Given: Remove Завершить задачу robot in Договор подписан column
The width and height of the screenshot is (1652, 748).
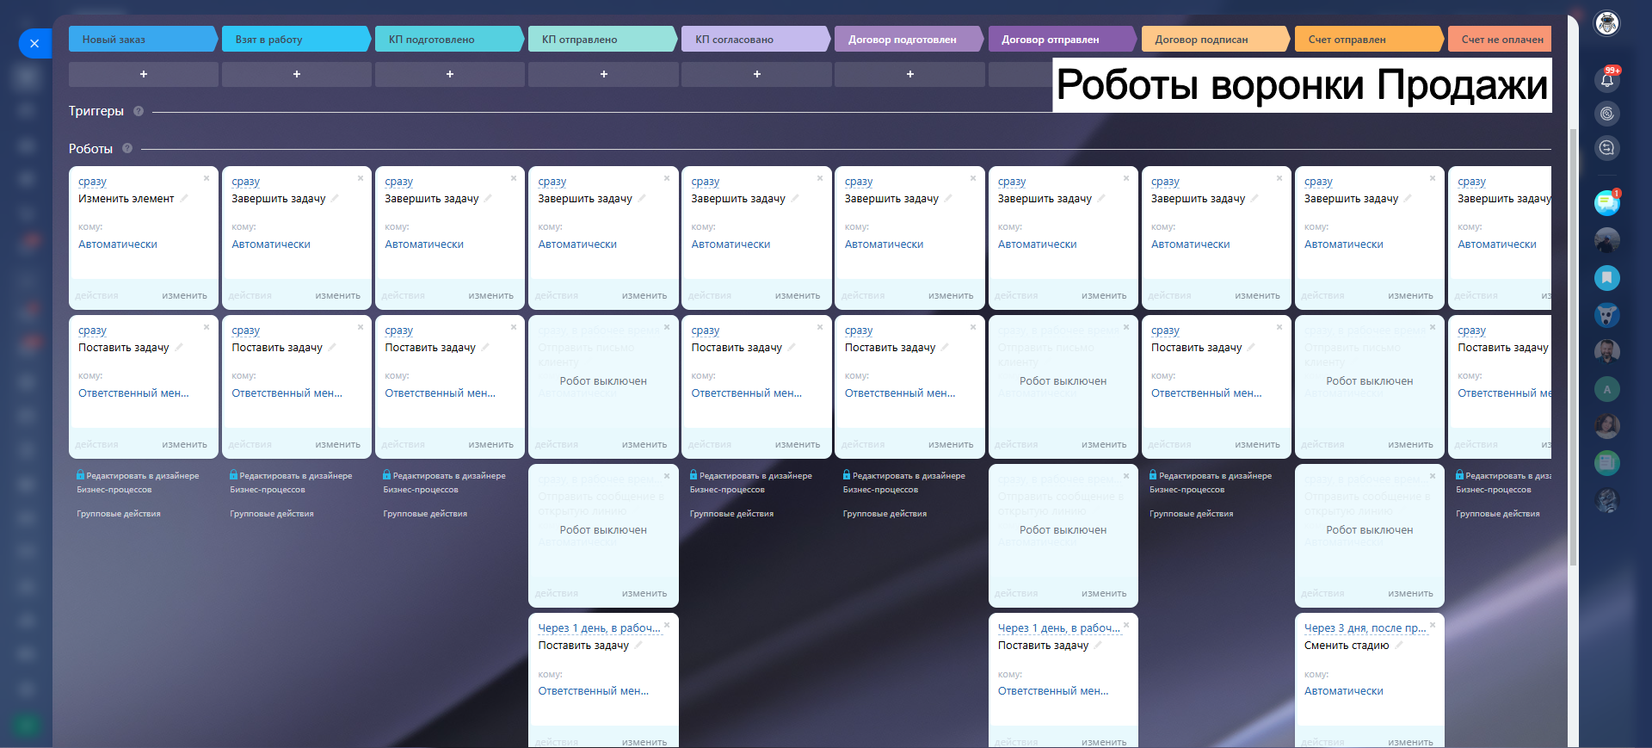Looking at the screenshot, I should [1279, 178].
